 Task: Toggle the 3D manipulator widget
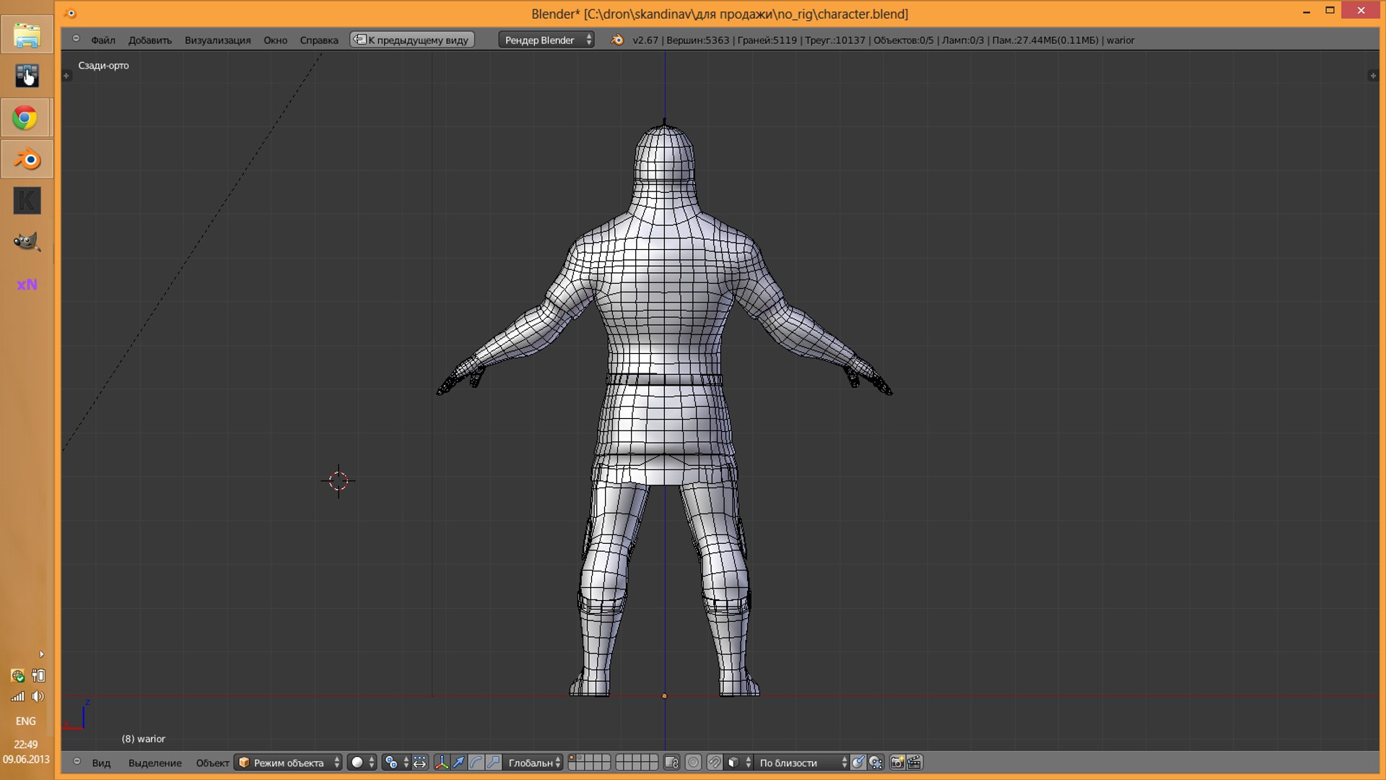tap(441, 763)
